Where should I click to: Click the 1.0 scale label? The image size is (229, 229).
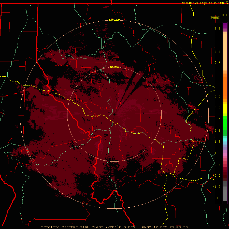[x=218, y=153]
